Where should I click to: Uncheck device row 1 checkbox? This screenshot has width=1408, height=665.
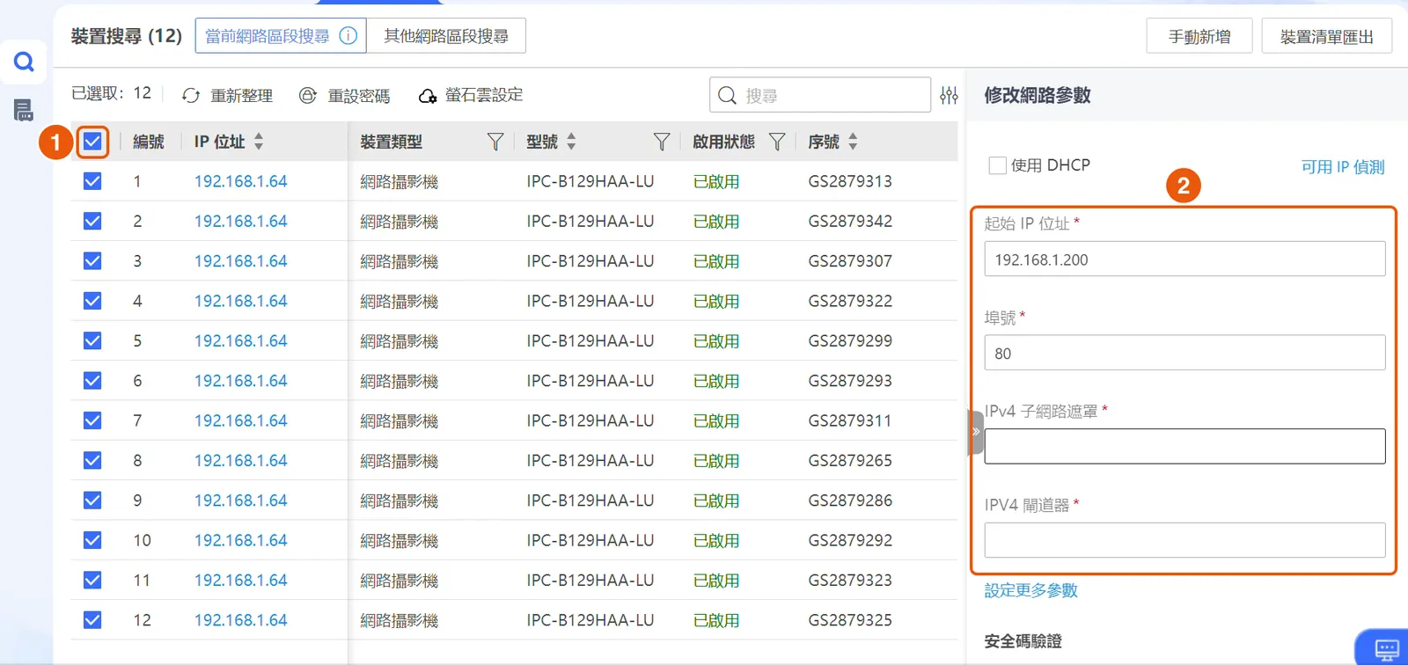point(92,181)
